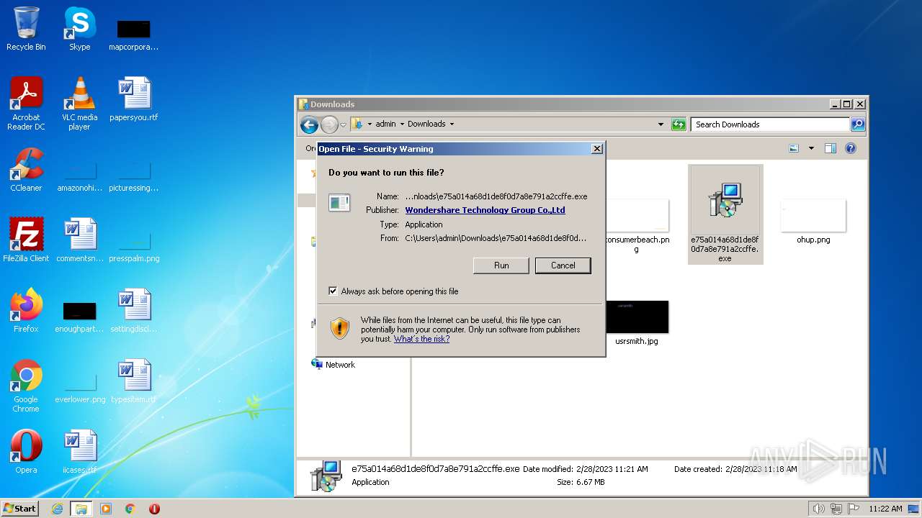This screenshot has width=922, height=518.
Task: Click admin in address breadcrumb
Action: 385,124
